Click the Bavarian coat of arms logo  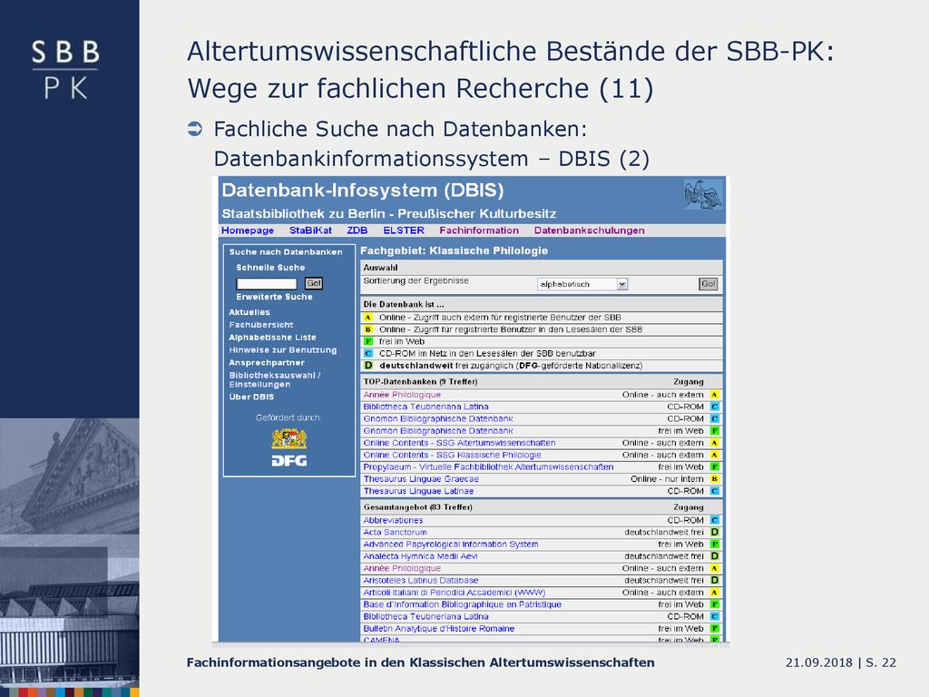click(x=289, y=438)
